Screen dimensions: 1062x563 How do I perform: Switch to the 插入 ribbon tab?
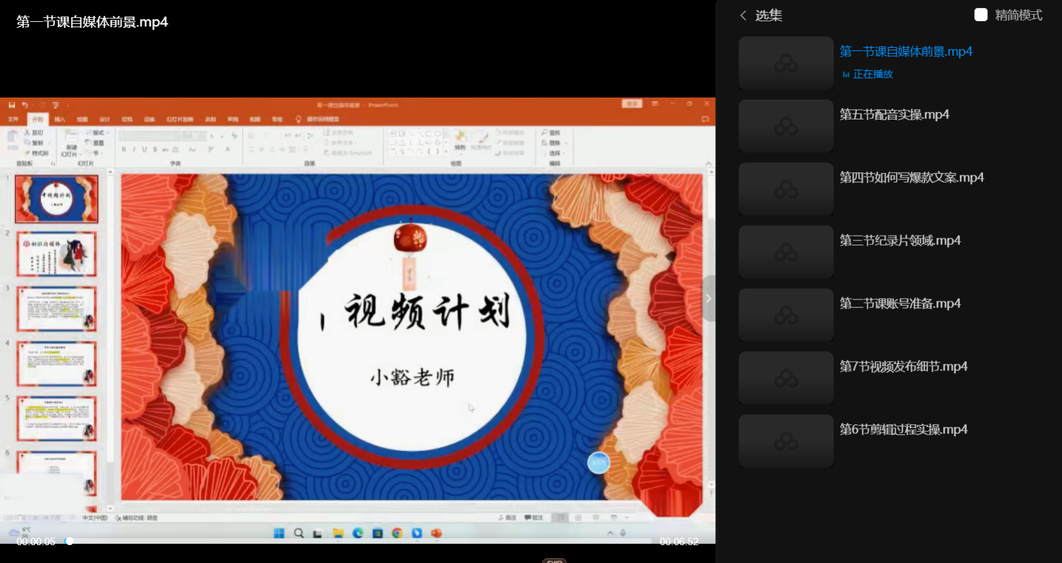60,120
